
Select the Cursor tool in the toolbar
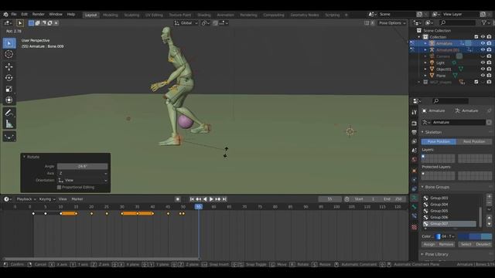click(x=9, y=54)
